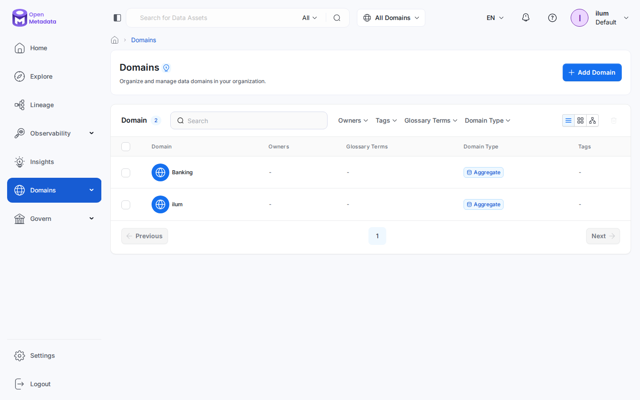
Task: Open Explore in sidebar
Action: (54, 76)
